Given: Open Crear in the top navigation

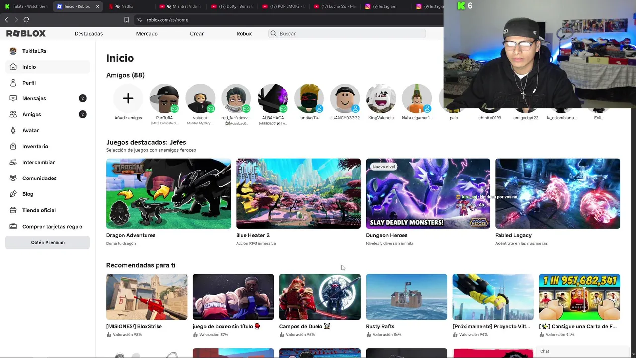Looking at the screenshot, I should click(x=197, y=33).
